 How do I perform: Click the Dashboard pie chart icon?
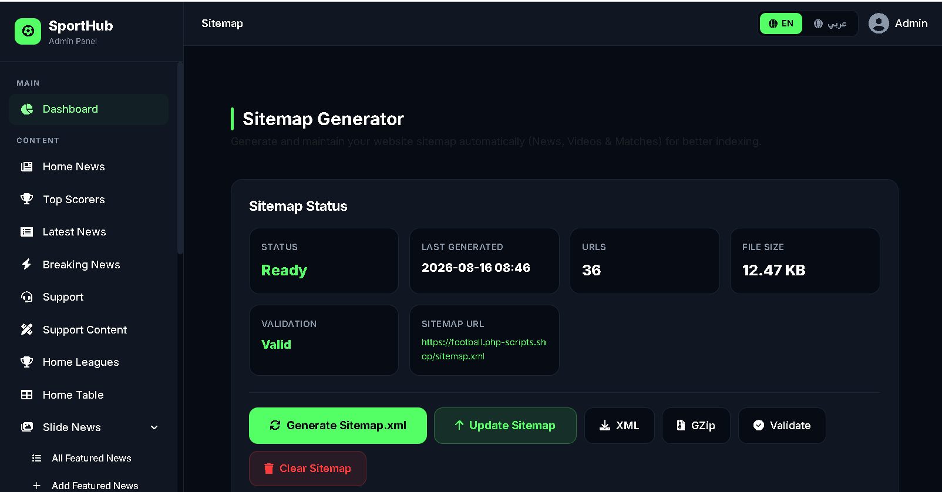pos(27,109)
